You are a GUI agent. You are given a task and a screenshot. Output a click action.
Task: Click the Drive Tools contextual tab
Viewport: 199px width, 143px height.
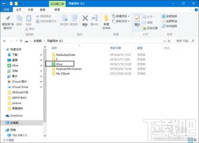pos(57,4)
